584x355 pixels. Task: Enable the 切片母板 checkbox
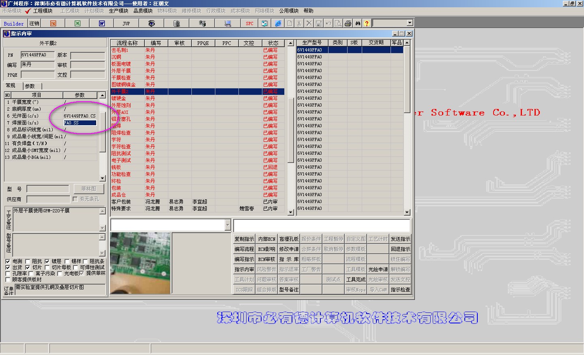pos(47,267)
